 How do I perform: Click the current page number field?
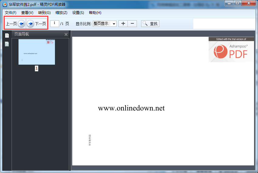54,24
